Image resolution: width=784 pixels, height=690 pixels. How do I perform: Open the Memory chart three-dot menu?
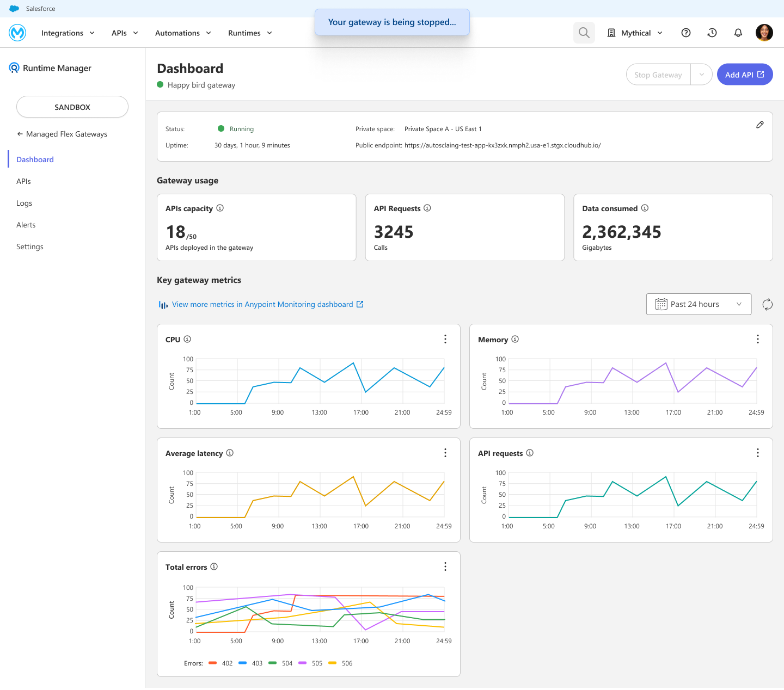point(758,339)
